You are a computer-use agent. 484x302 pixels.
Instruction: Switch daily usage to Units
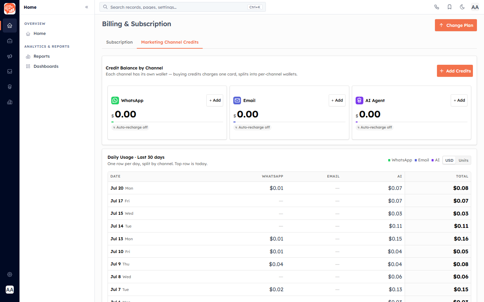[x=463, y=160]
